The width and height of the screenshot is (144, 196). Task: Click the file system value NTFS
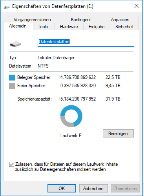pos(43,66)
